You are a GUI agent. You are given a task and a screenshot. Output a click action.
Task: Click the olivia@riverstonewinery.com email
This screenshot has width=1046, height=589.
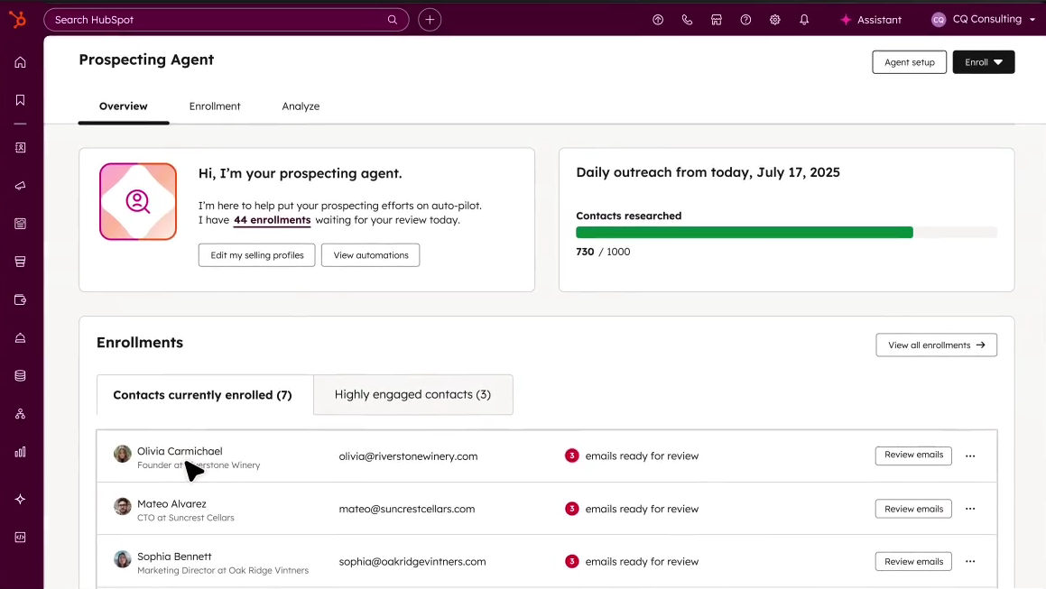[x=408, y=456]
